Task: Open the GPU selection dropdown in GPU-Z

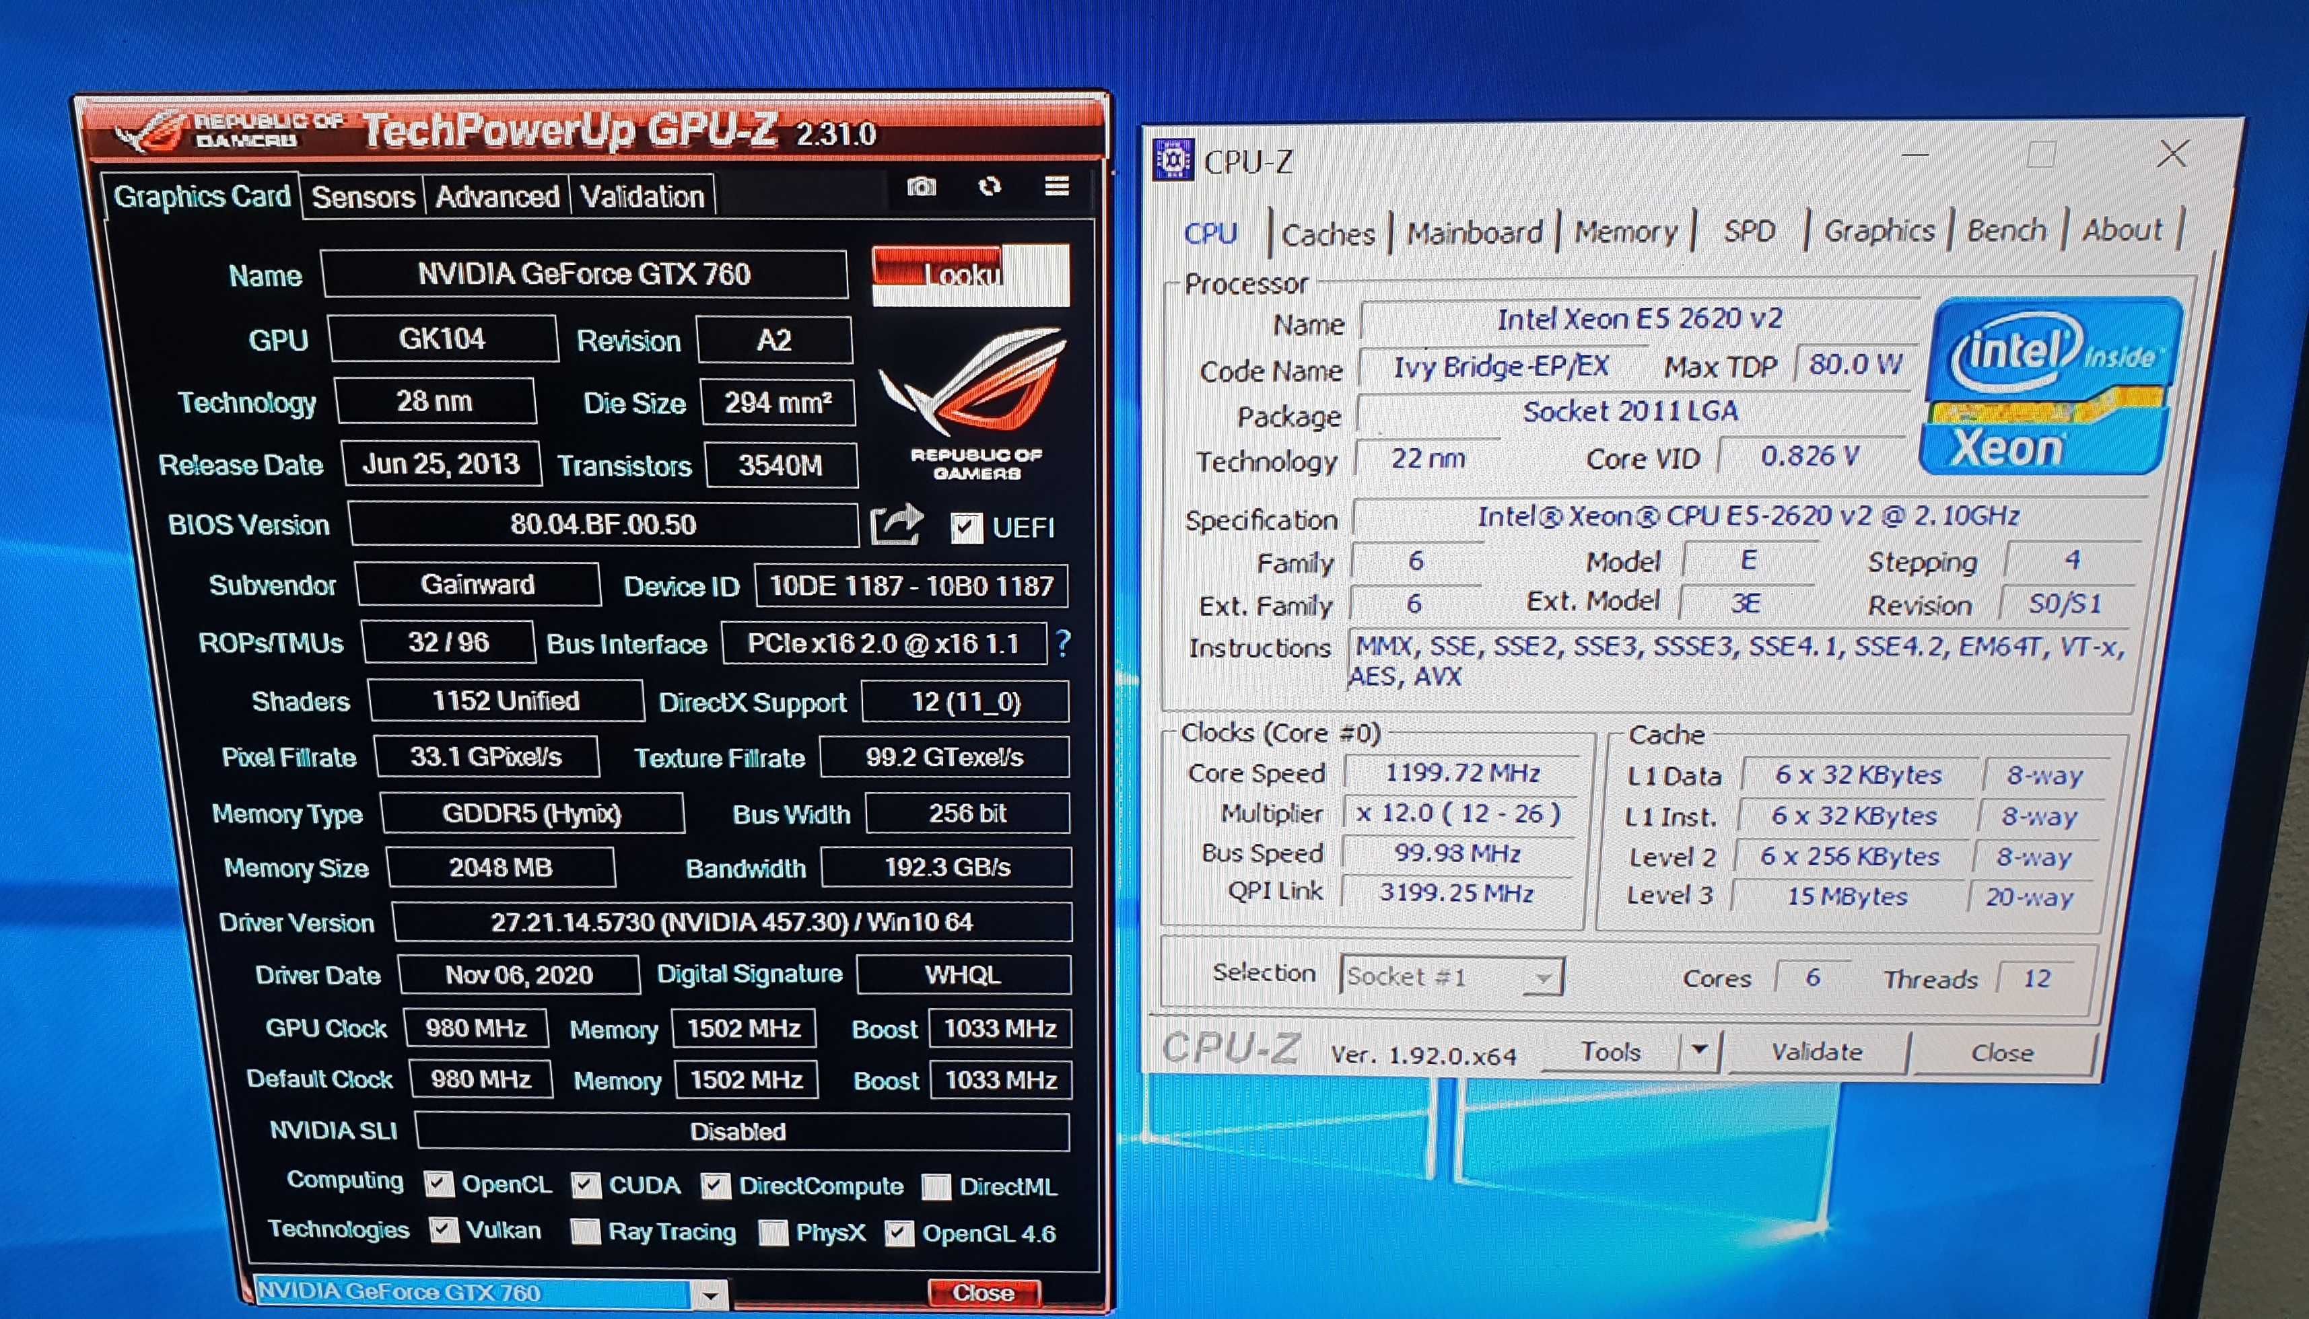Action: tap(710, 1295)
